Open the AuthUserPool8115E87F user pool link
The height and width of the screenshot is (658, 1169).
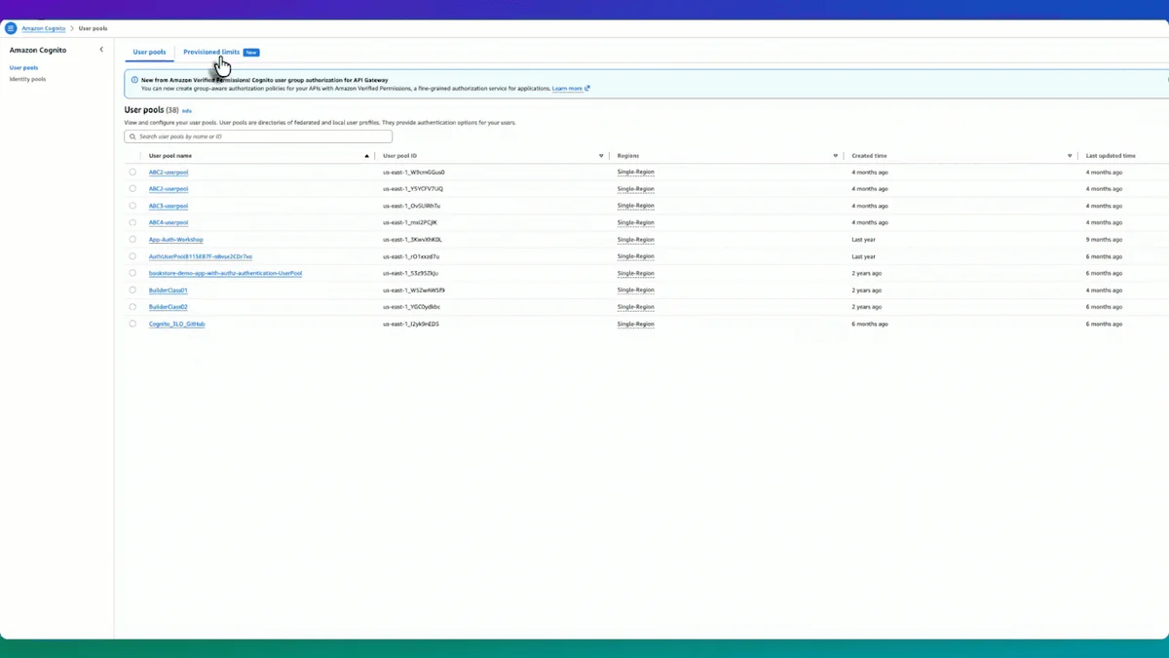click(x=201, y=256)
